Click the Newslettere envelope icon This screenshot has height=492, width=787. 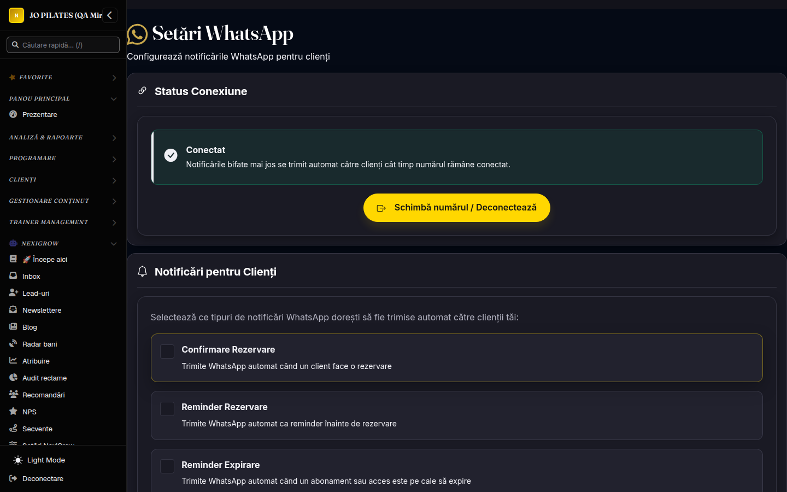point(13,310)
